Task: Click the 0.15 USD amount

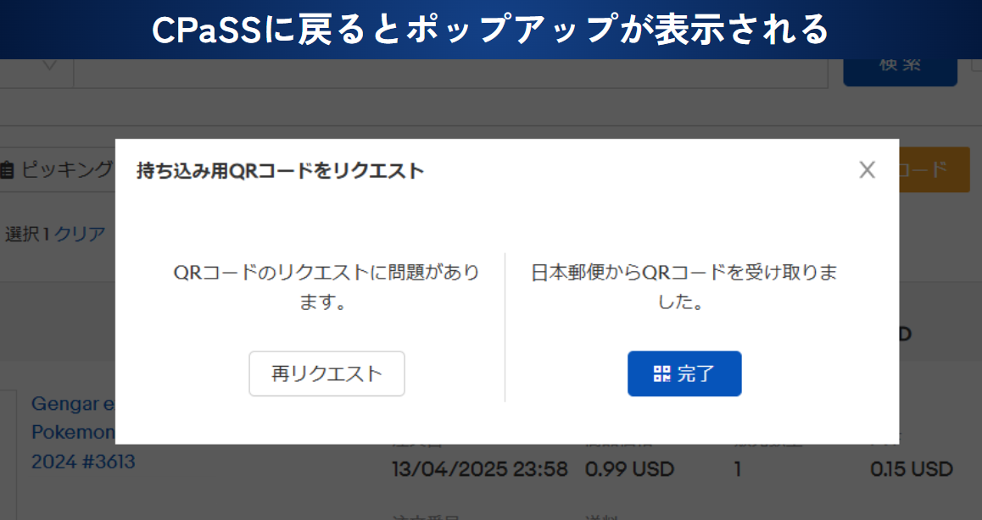Action: click(x=912, y=468)
